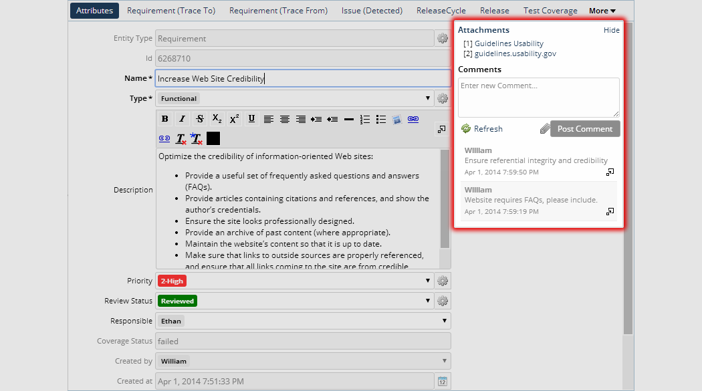
Task: Expand the Review Status dropdown
Action: [x=295, y=301]
